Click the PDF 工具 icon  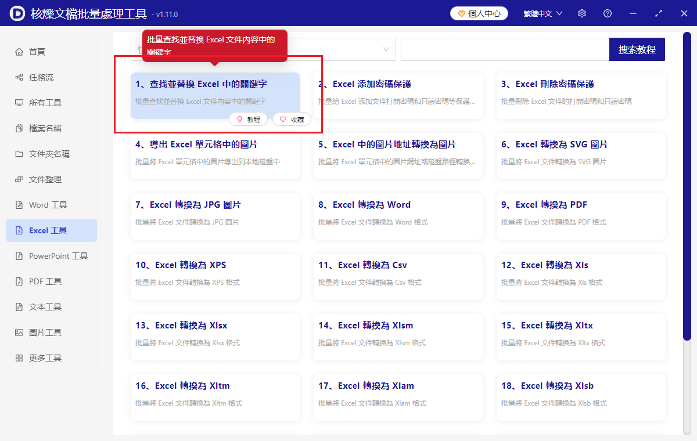tap(19, 281)
